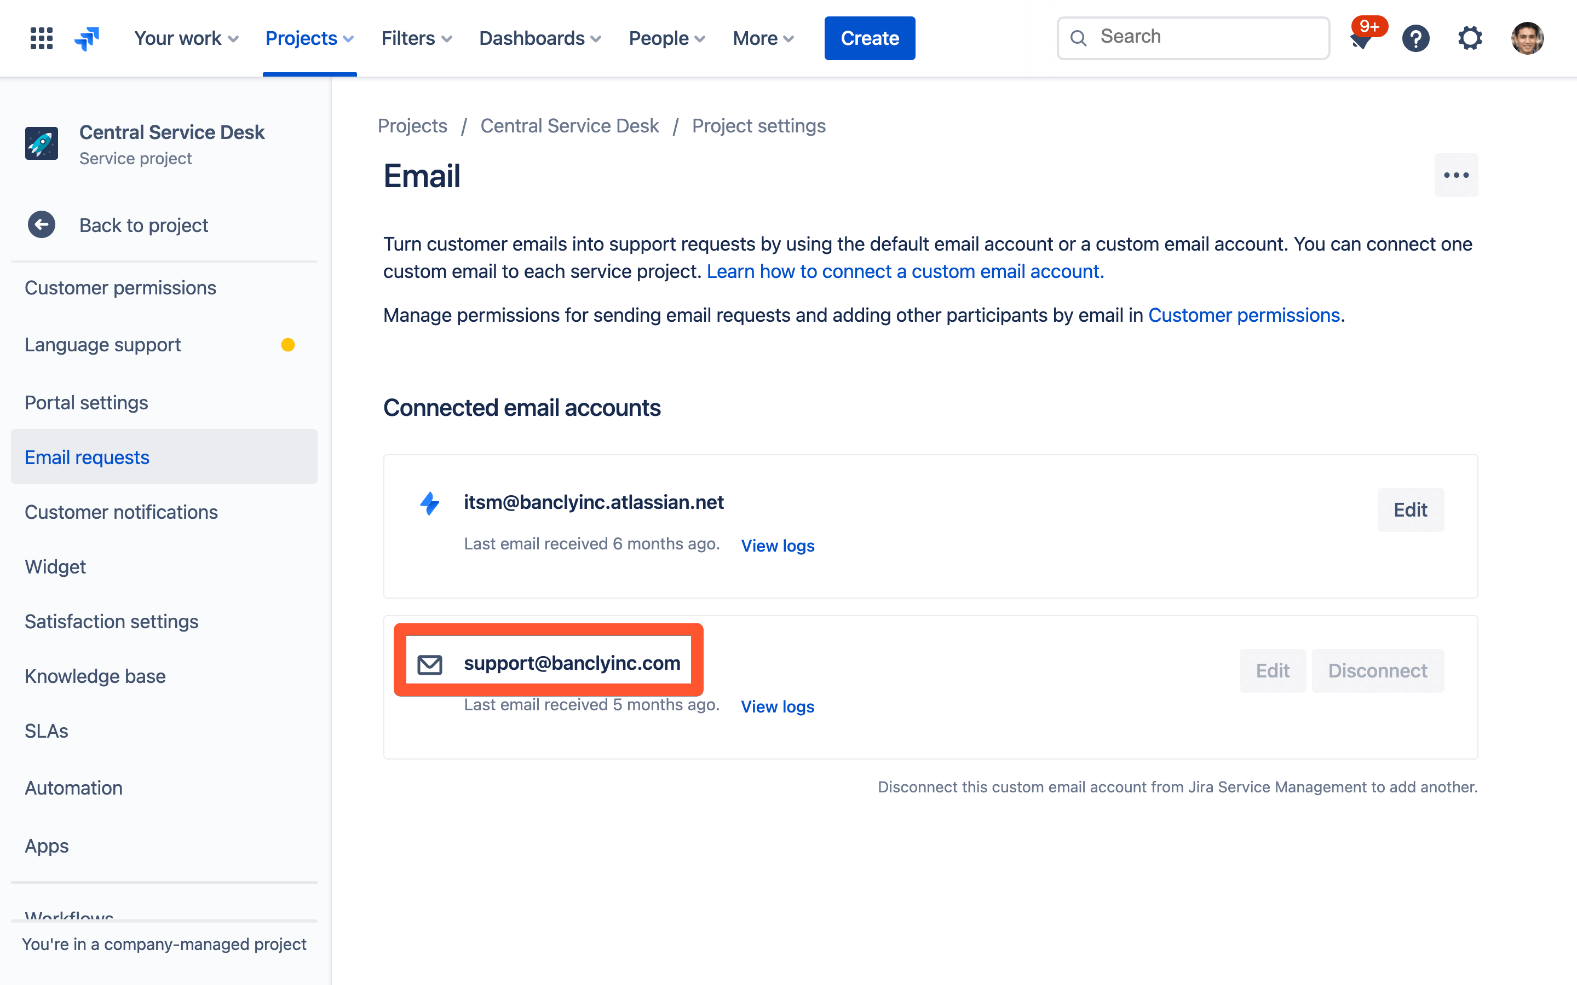Open your profile avatar menu

[x=1529, y=38]
